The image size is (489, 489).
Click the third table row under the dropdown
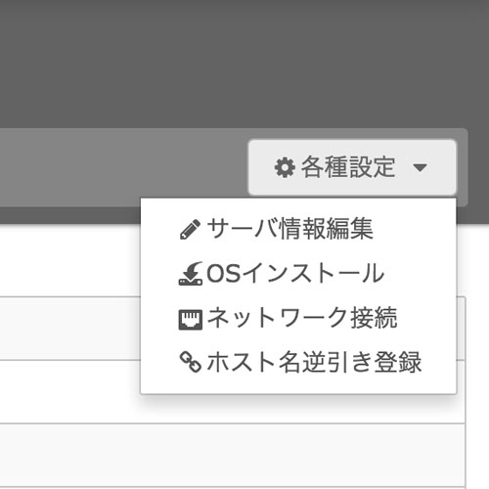click(232, 456)
